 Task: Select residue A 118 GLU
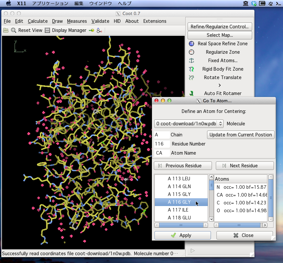181,218
